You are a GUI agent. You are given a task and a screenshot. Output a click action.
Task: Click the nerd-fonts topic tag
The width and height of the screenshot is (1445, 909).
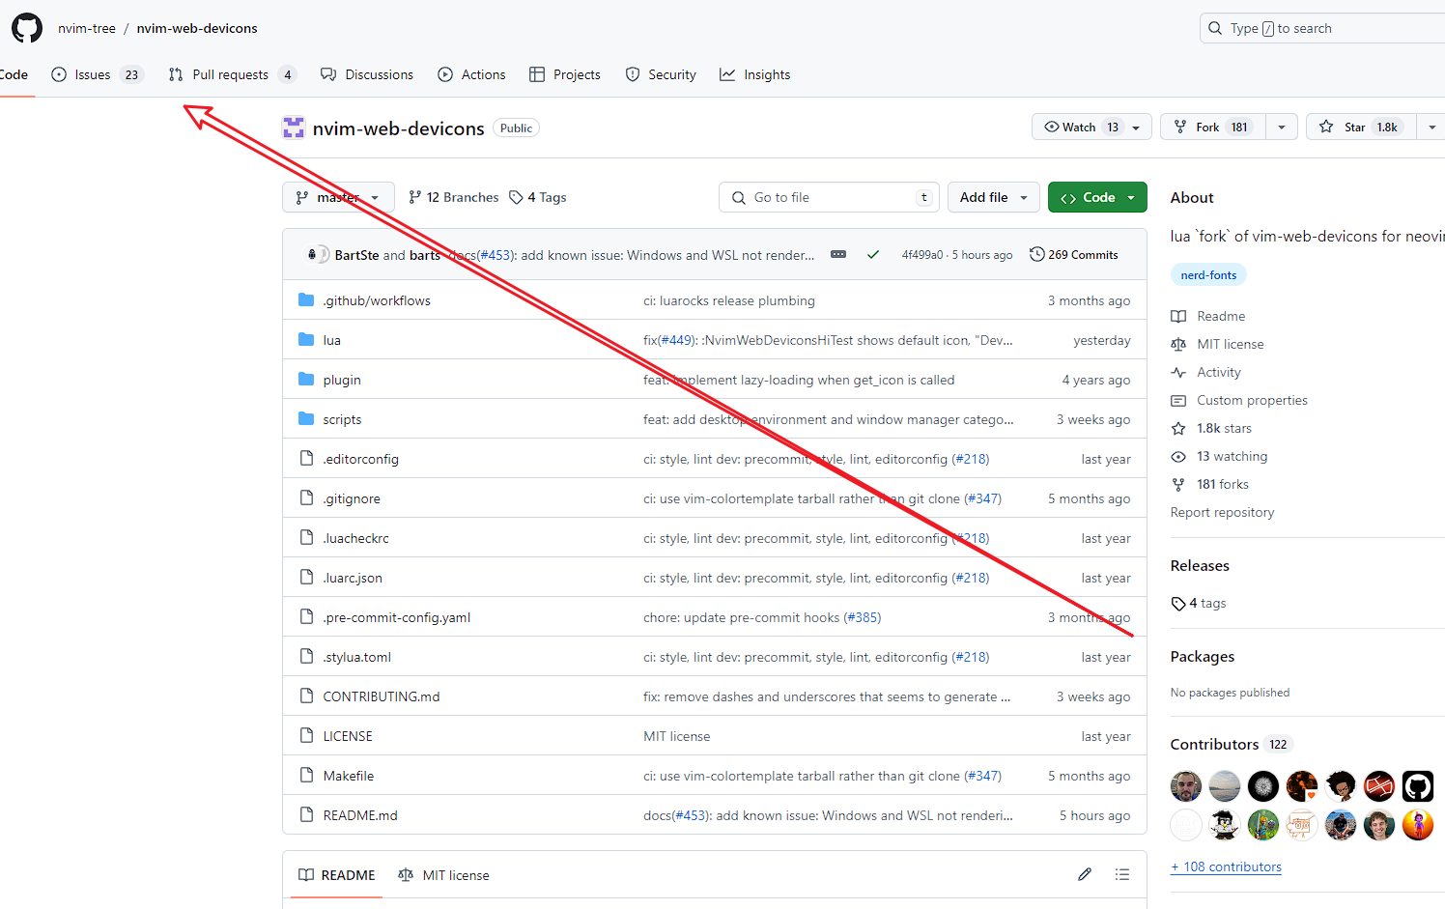1208,275
